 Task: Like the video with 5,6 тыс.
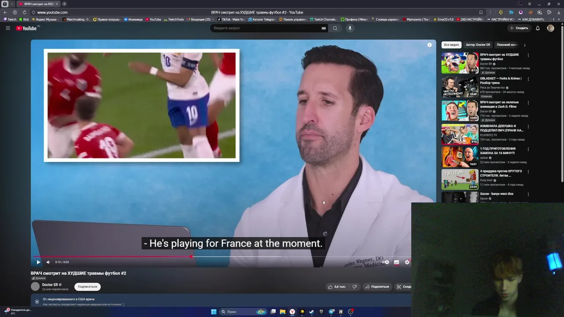[x=336, y=287]
